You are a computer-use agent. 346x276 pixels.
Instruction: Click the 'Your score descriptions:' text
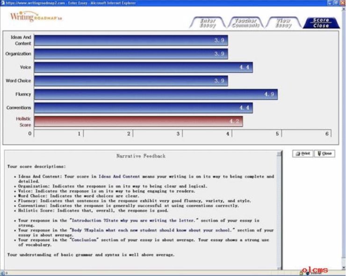(x=36, y=166)
